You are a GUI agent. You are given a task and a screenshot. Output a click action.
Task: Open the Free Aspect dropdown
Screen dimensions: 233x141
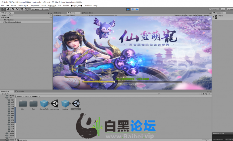[x=77, y=15]
